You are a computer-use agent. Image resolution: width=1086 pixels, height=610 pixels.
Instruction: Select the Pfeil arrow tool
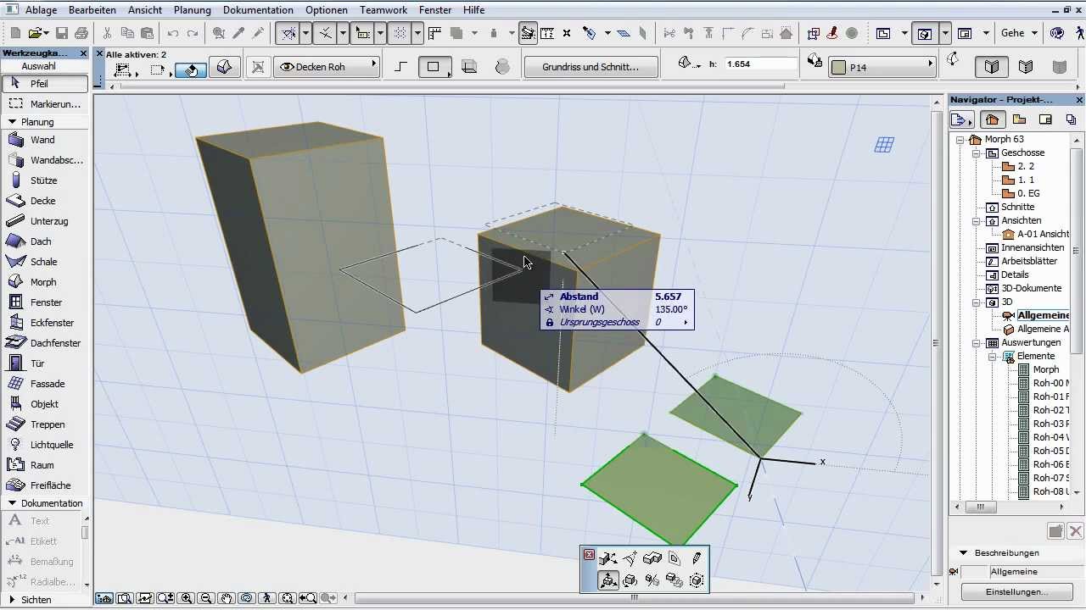44,84
